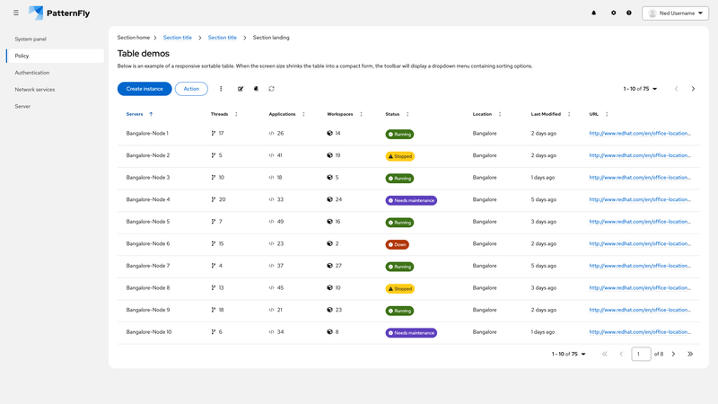
Task: Open the toolbar kebab overflow menu
Action: [x=221, y=89]
